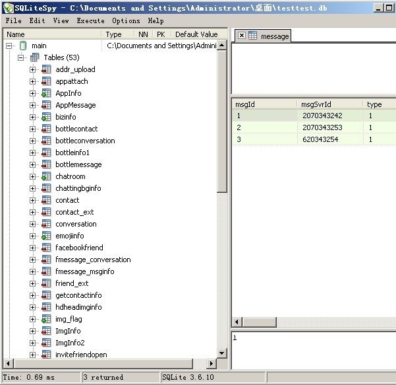Click the grid icon on message tab
This screenshot has width=396, height=385.
pos(252,35)
